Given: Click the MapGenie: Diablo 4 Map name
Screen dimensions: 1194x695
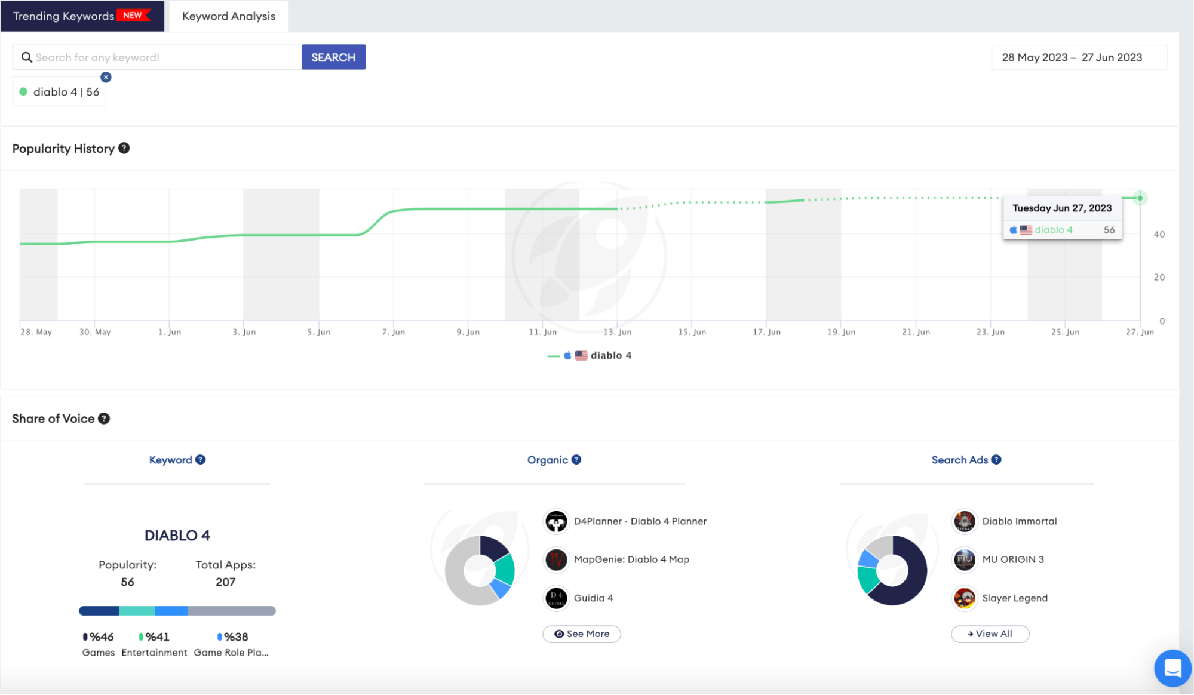Looking at the screenshot, I should pyautogui.click(x=631, y=559).
